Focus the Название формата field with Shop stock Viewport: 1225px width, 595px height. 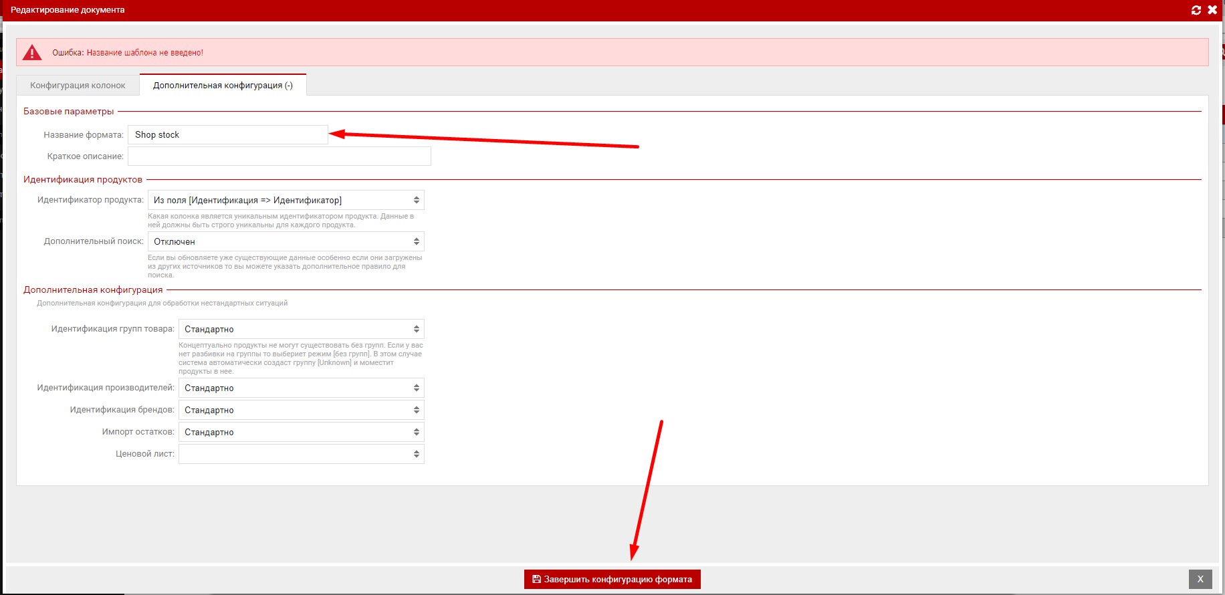(x=227, y=134)
